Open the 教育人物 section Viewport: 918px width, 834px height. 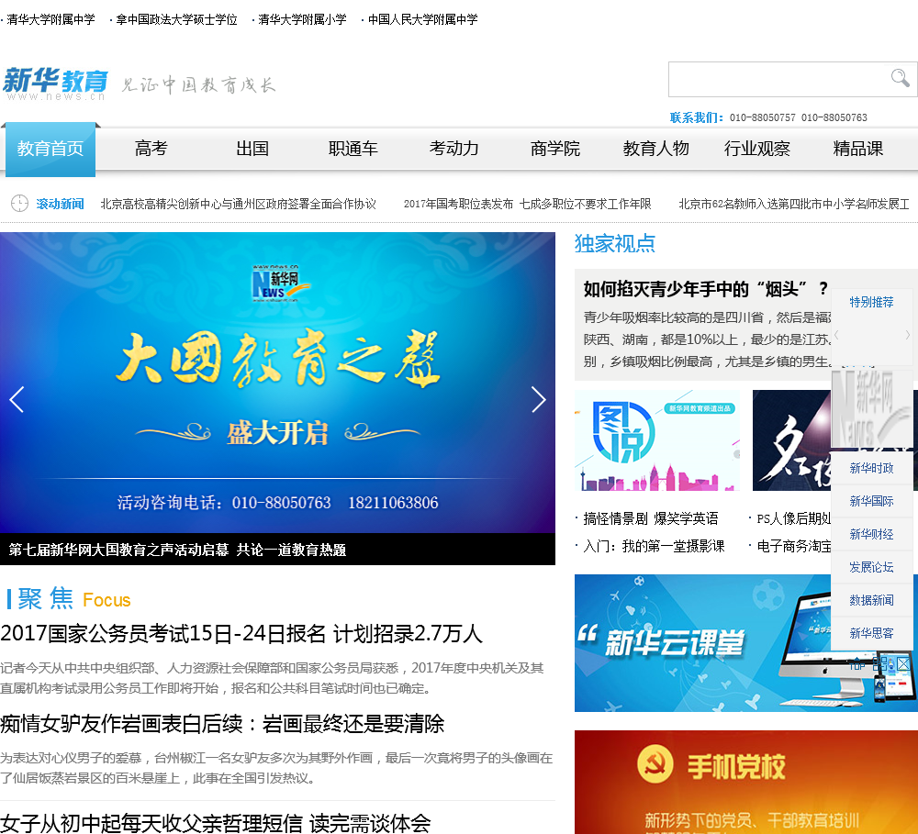pos(655,149)
